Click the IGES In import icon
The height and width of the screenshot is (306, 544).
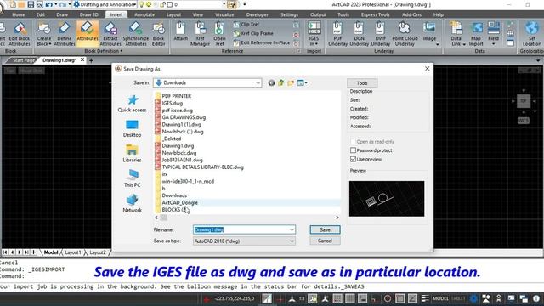coord(314,34)
